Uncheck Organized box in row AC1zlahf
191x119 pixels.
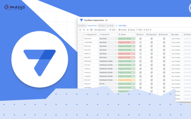click(152, 65)
